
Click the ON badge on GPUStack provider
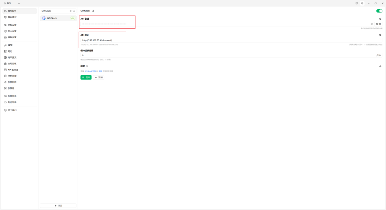click(73, 18)
